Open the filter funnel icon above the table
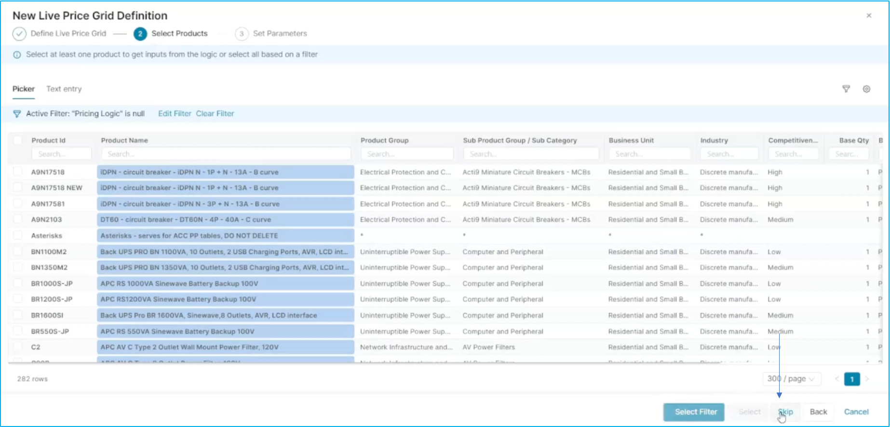The image size is (890, 427). point(846,89)
